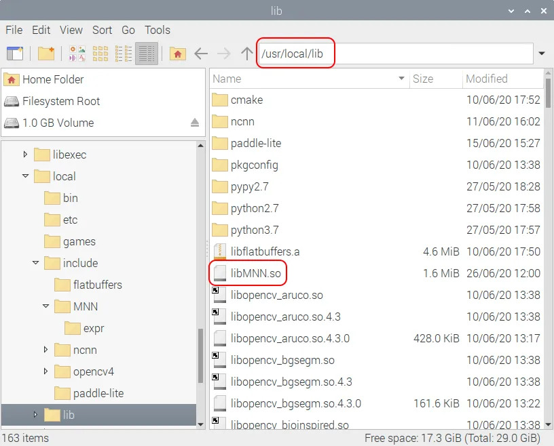The image size is (554, 446).
Task: Select 1.0 GB Volume in places
Action: (103, 123)
